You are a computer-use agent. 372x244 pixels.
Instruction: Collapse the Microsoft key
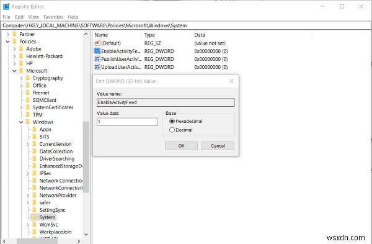[x=14, y=71]
